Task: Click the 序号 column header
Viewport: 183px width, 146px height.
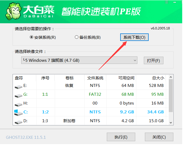Action: (45, 78)
